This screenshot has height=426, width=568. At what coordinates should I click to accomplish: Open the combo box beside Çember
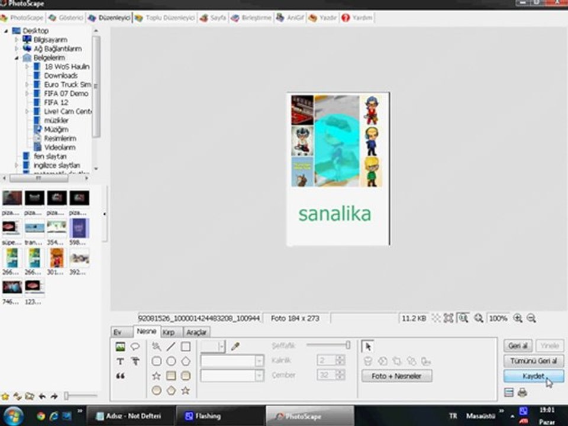click(x=259, y=376)
